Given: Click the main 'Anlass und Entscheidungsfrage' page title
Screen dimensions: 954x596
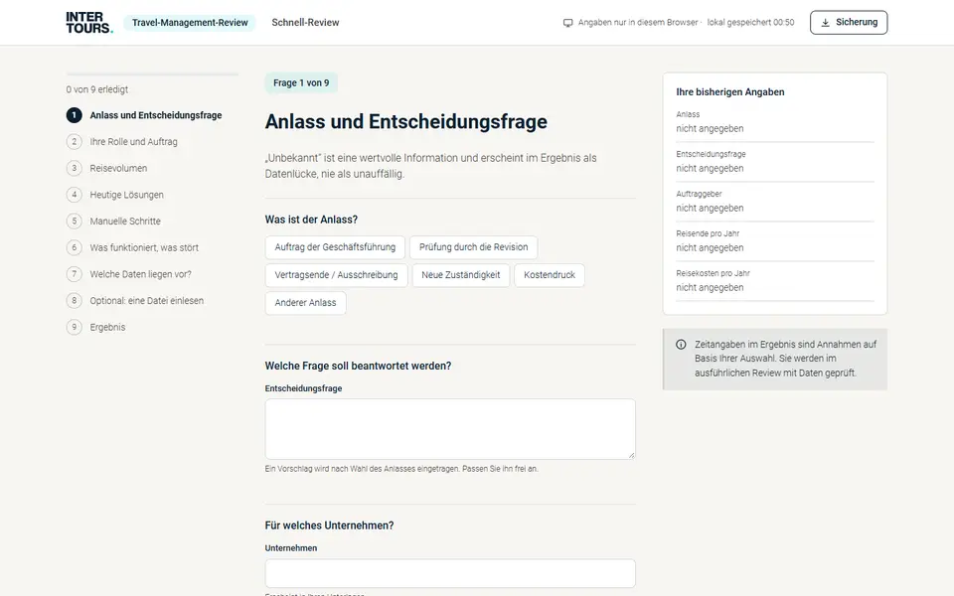Looking at the screenshot, I should pos(405,121).
